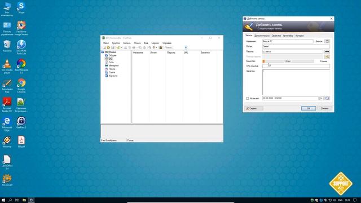Viewport: 361px width, 203px height.
Task: Tick the Истекает expiration checkbox
Action: 247,99
